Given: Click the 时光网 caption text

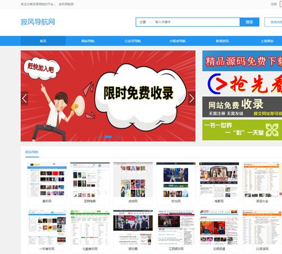Looking at the screenshot, I should tap(176, 201).
